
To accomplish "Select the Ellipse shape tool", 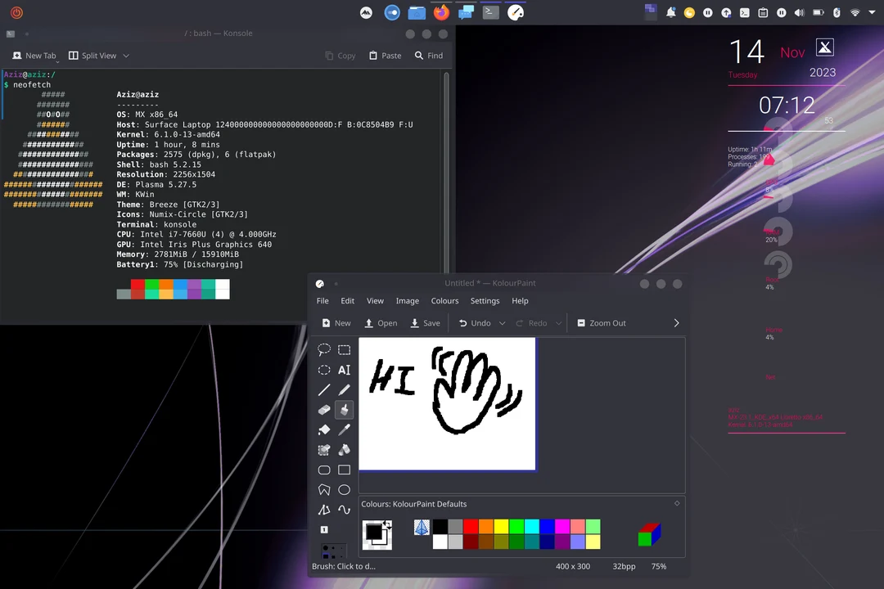I will click(344, 489).
